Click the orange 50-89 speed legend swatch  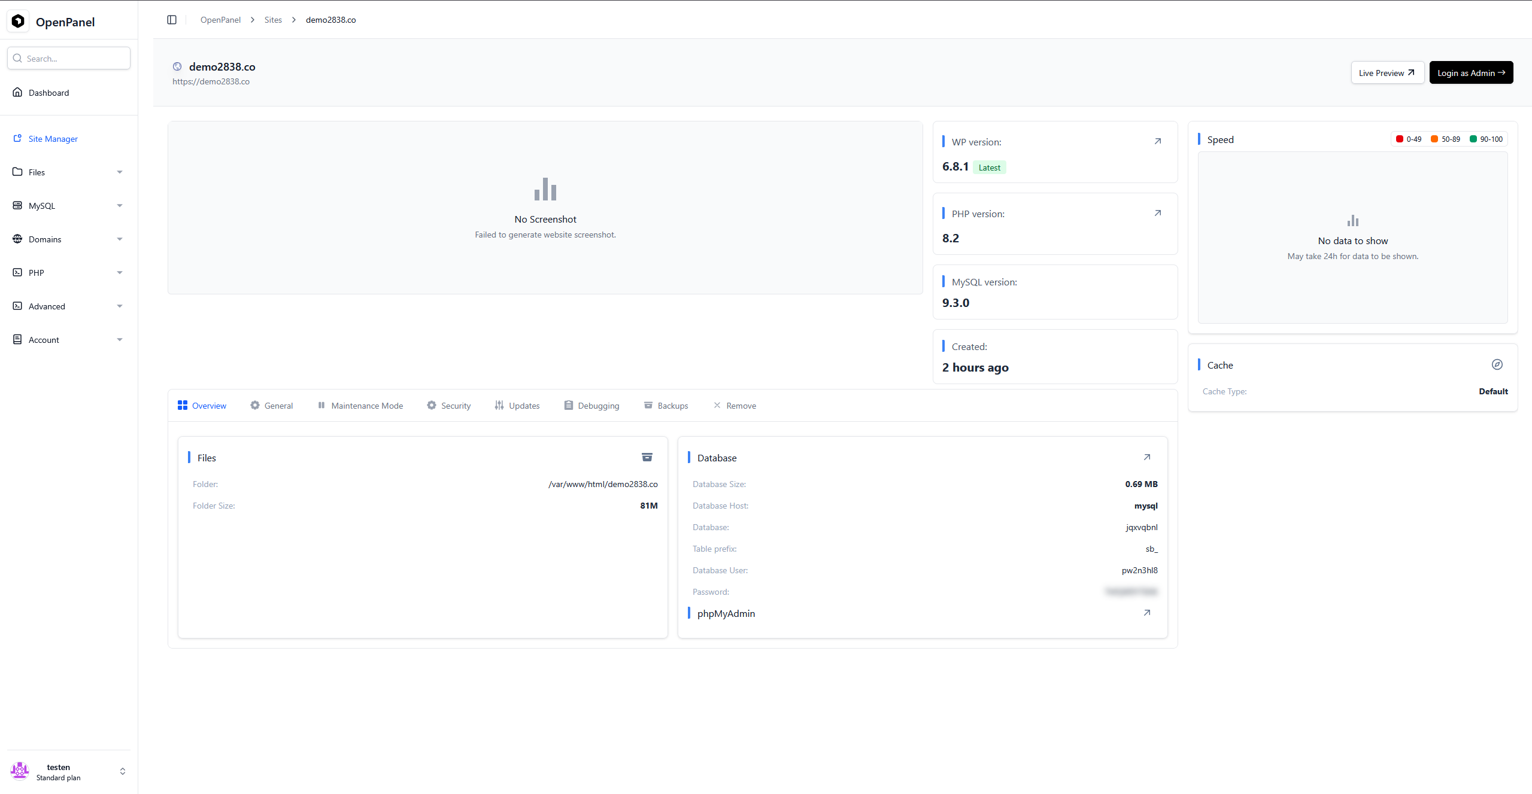click(1434, 139)
